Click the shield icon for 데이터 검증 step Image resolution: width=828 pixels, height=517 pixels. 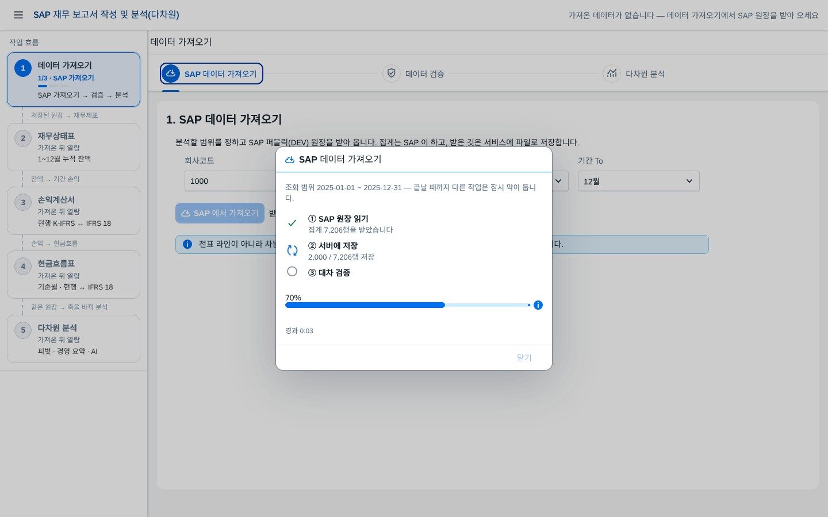pyautogui.click(x=392, y=74)
